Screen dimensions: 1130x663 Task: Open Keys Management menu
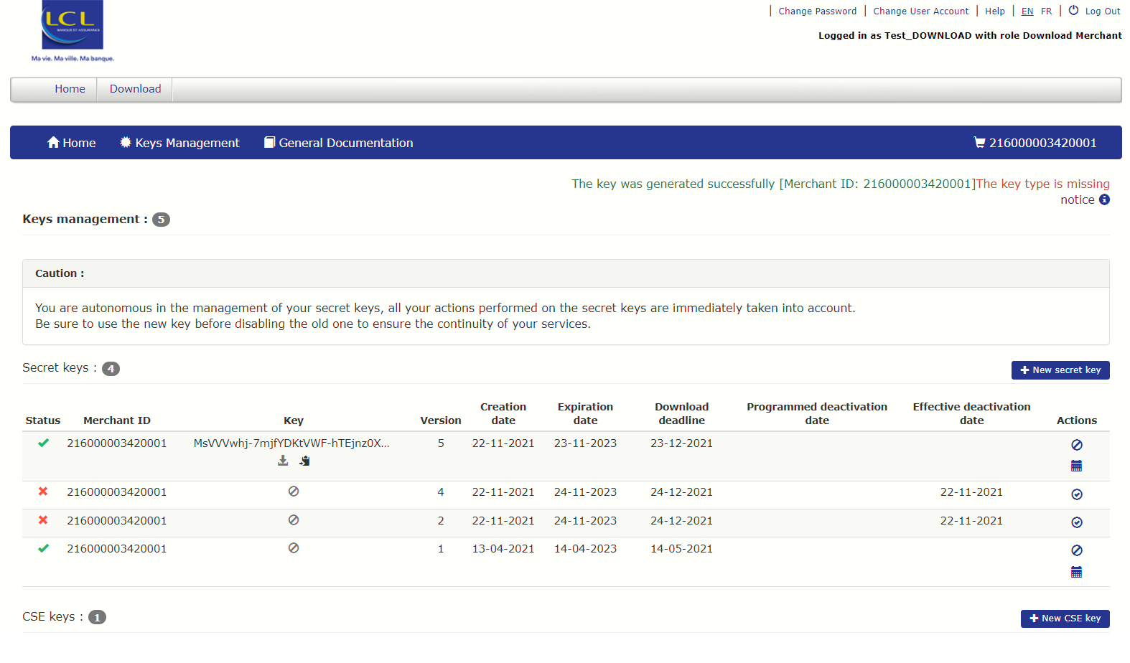179,143
